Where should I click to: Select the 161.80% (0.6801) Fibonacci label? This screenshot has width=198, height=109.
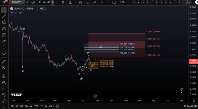click(128, 44)
